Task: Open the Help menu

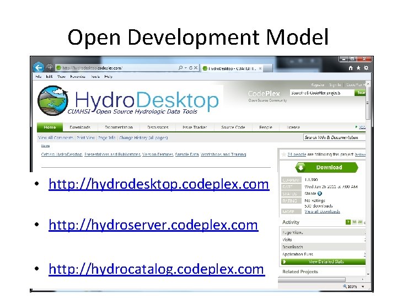Action: point(109,77)
